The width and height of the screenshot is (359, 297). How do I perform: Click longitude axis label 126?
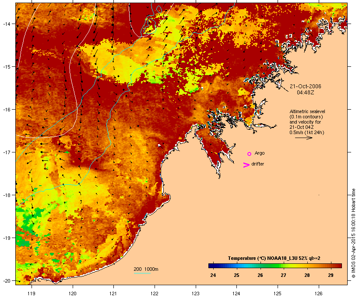point(318,294)
